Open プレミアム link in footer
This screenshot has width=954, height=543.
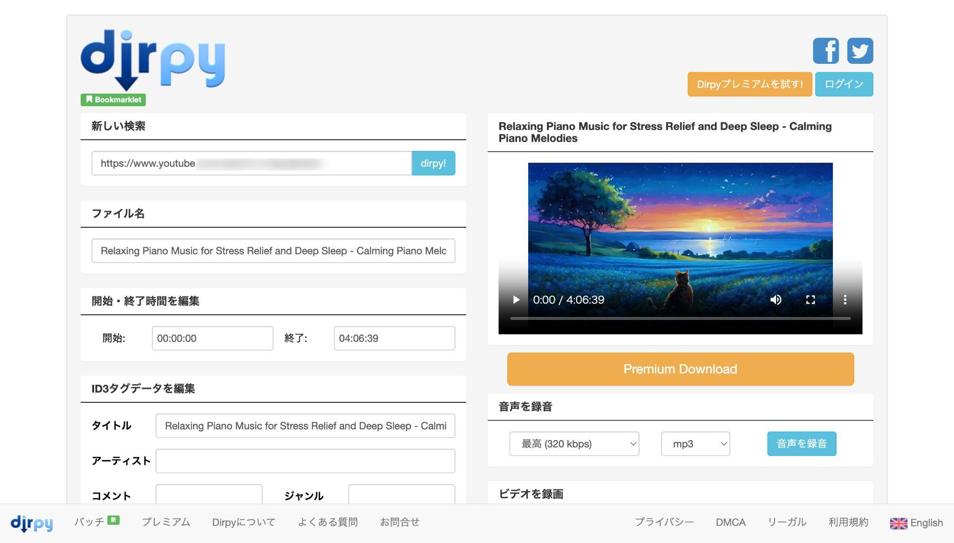pyautogui.click(x=166, y=523)
